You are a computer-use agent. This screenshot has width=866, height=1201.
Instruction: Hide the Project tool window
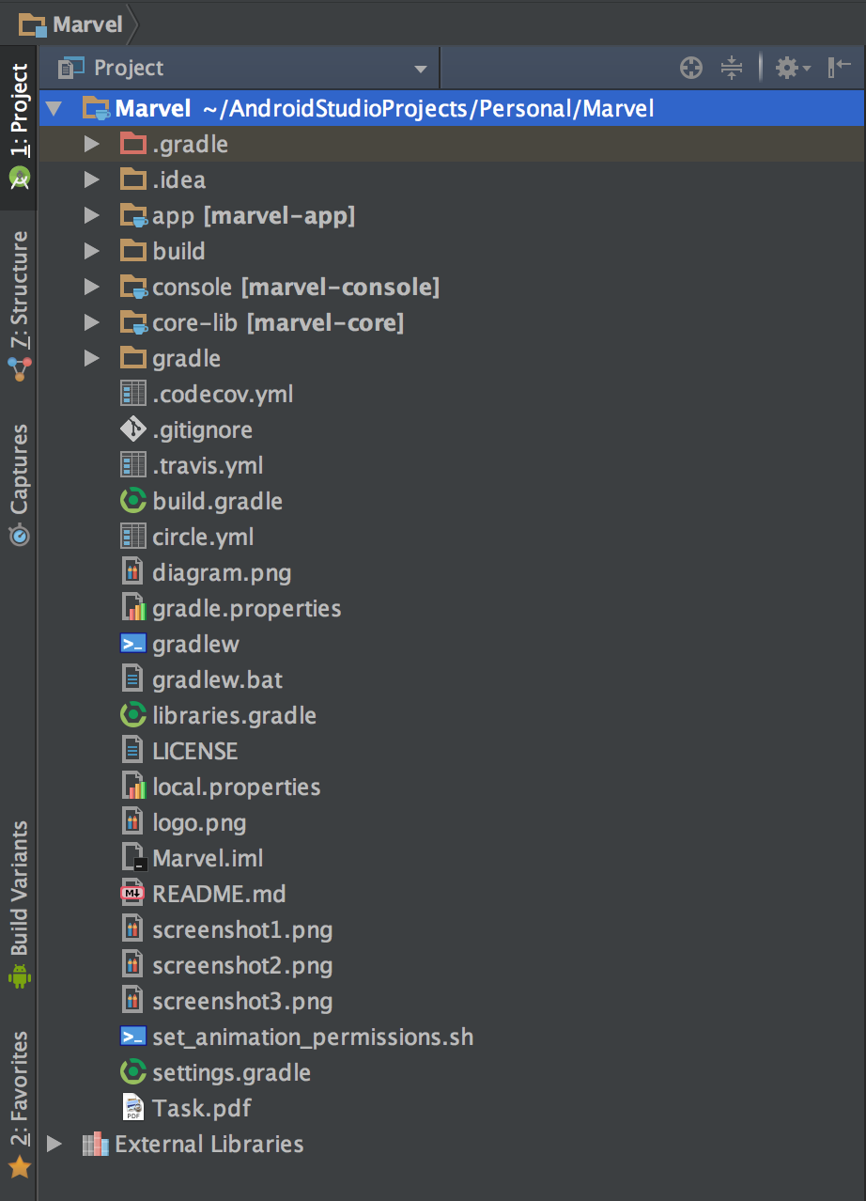839,68
